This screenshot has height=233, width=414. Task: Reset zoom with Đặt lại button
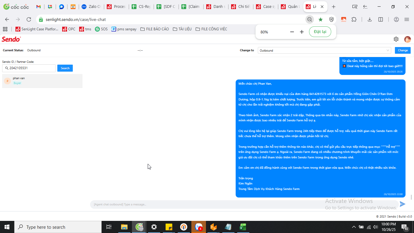(320, 32)
